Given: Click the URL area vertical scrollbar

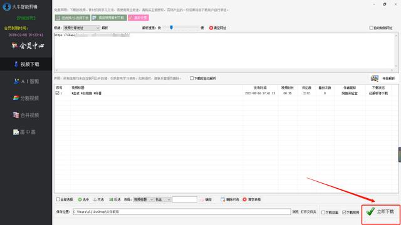Looking at the screenshot, I should tap(397, 51).
